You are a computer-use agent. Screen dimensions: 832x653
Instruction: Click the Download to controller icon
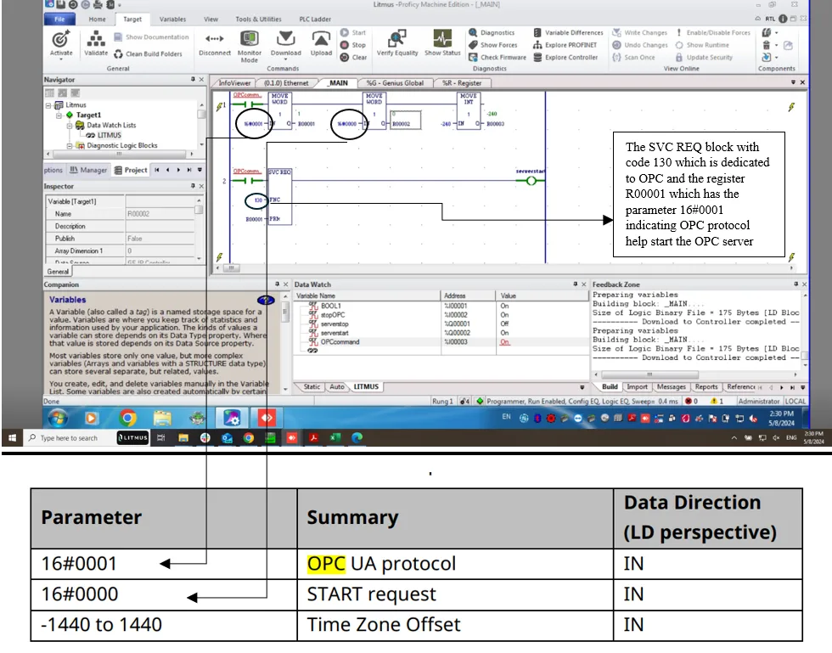(x=286, y=43)
